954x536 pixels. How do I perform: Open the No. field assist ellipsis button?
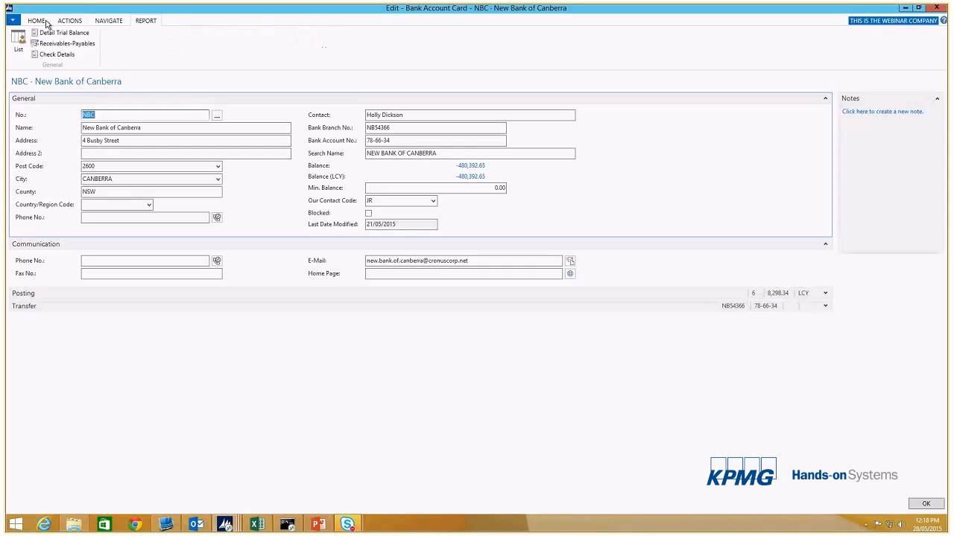[x=217, y=115]
